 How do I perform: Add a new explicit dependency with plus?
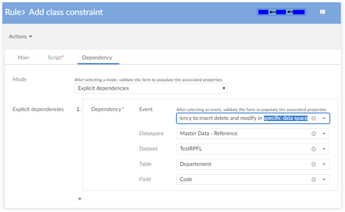pyautogui.click(x=79, y=199)
